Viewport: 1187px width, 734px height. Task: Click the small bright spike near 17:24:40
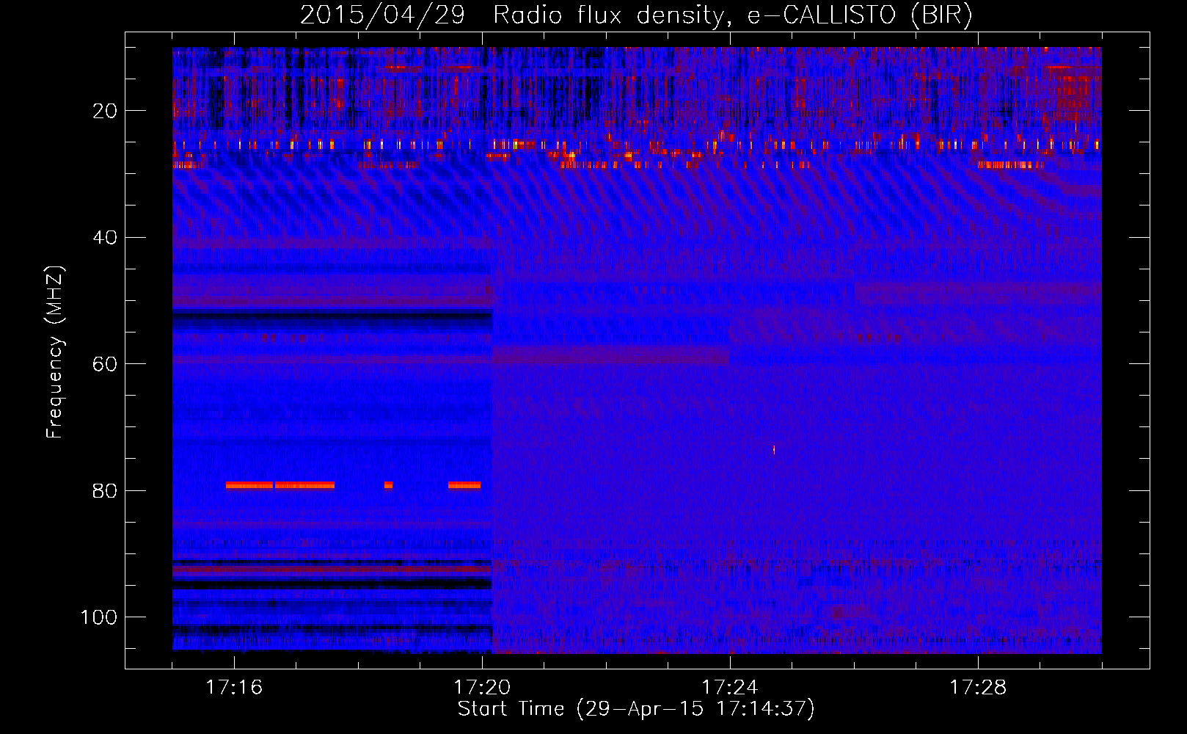774,450
